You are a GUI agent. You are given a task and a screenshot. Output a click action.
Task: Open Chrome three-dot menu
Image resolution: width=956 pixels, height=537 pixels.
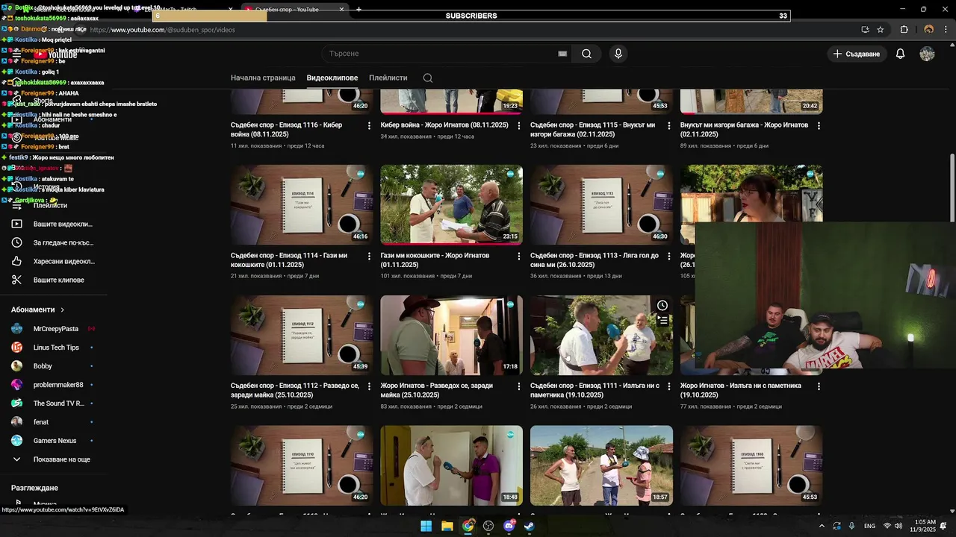[944, 30]
